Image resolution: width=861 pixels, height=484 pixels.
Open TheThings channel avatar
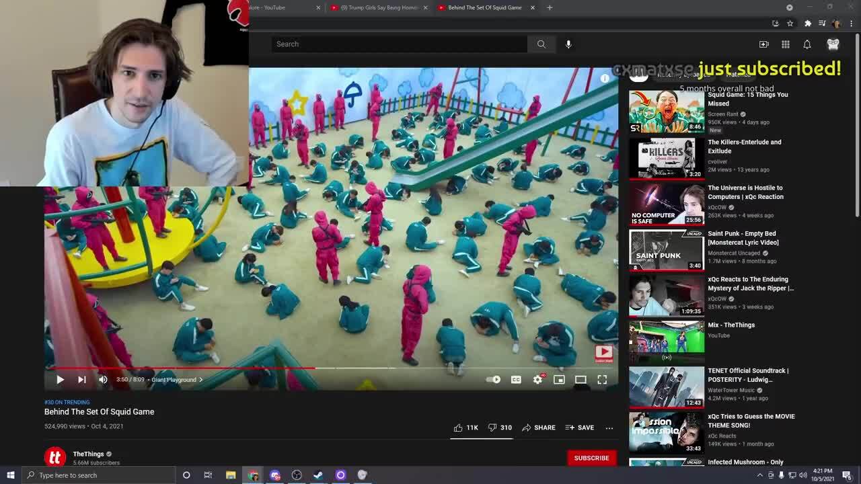55,457
